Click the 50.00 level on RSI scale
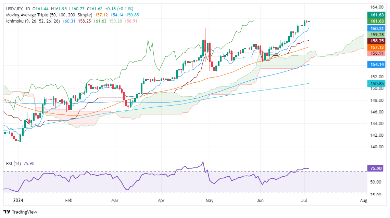This screenshot has height=218, width=390. pyautogui.click(x=376, y=182)
